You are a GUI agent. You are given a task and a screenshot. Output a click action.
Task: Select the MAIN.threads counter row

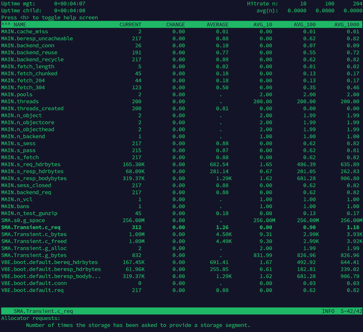click(20, 101)
